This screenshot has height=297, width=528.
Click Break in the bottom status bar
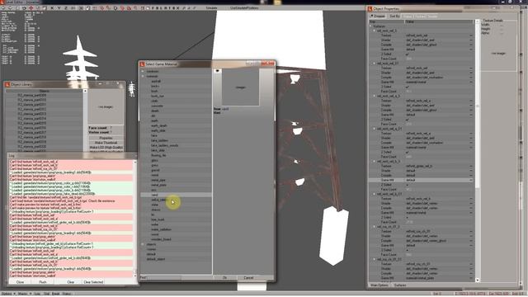click(x=56, y=294)
